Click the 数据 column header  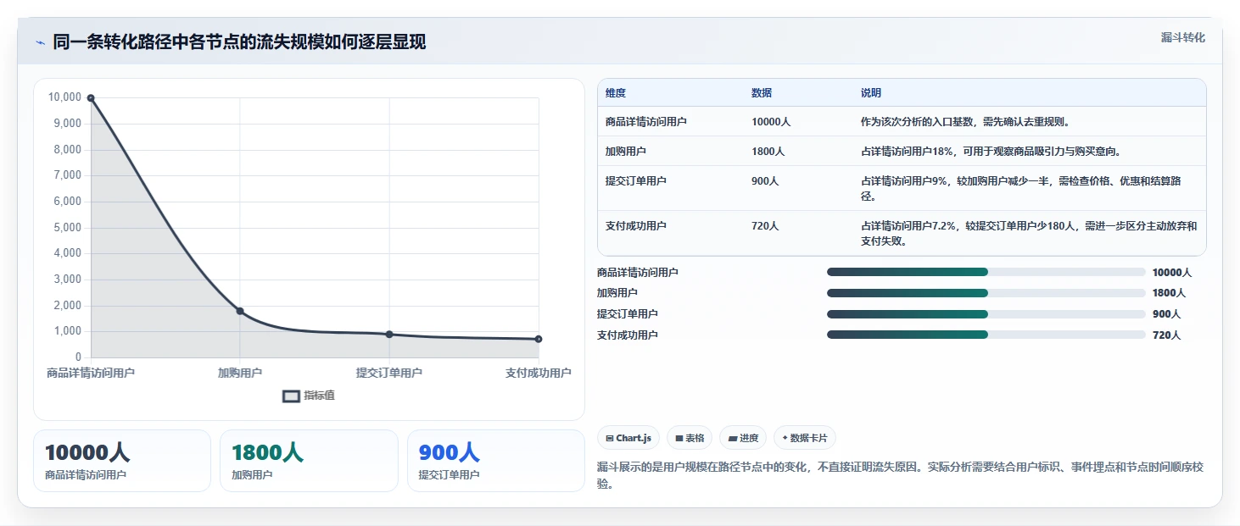762,93
